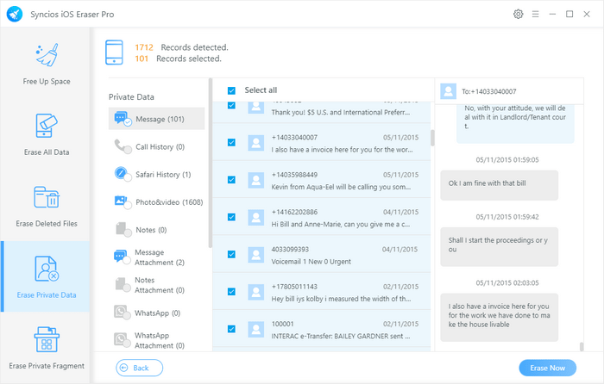The height and width of the screenshot is (384, 604).
Task: Uncheck the +14035988449 message checkbox
Action: pyautogui.click(x=231, y=180)
